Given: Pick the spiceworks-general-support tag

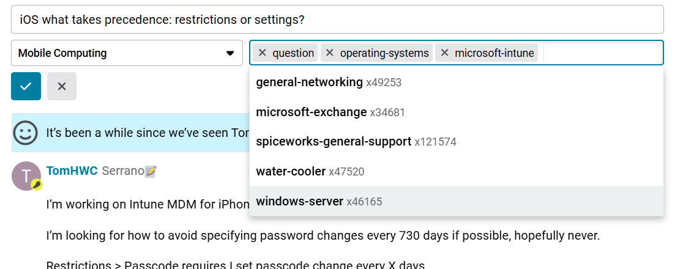Looking at the screenshot, I should [x=334, y=141].
